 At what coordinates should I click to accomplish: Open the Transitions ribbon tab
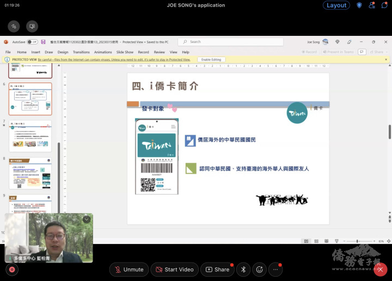[81, 52]
